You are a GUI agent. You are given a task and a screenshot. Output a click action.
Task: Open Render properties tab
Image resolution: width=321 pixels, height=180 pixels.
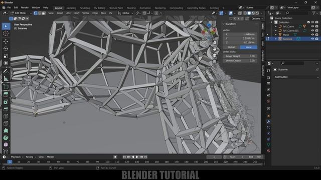point(269,78)
